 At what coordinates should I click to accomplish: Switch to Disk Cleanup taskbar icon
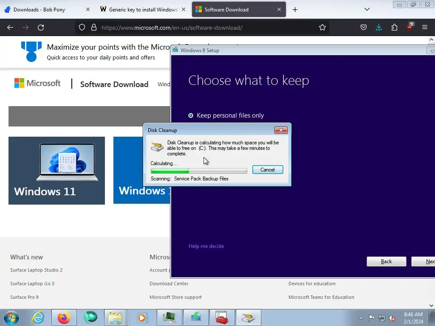(248, 318)
